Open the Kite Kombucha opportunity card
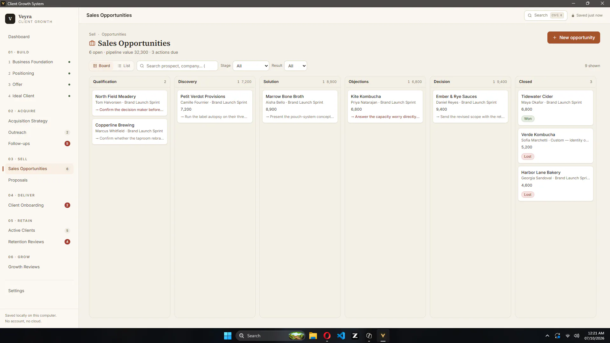 pyautogui.click(x=385, y=106)
